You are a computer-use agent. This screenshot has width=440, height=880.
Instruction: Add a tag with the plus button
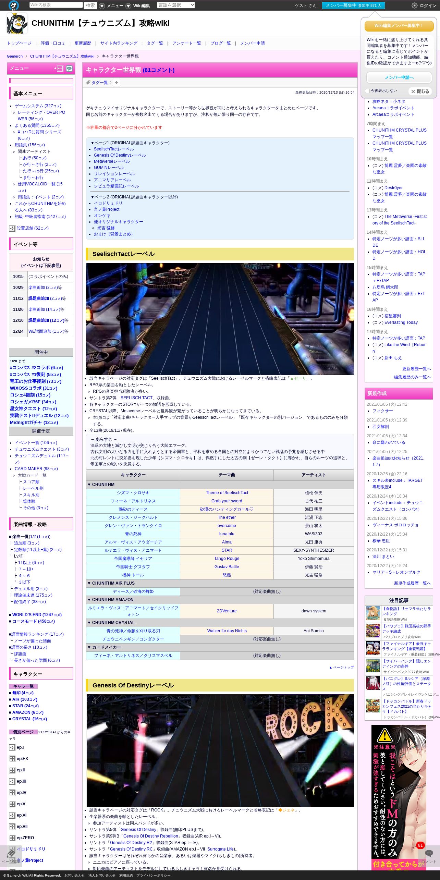pos(117,83)
